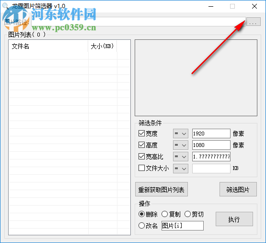Image resolution: width=266 pixels, height=243 pixels.
Task: Click the 执行 execute button
Action: click(x=234, y=219)
